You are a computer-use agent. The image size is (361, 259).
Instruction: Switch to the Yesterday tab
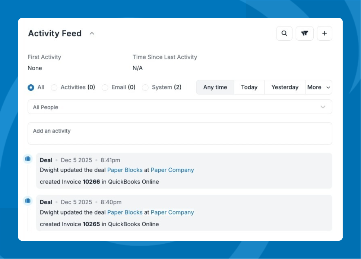tap(285, 87)
